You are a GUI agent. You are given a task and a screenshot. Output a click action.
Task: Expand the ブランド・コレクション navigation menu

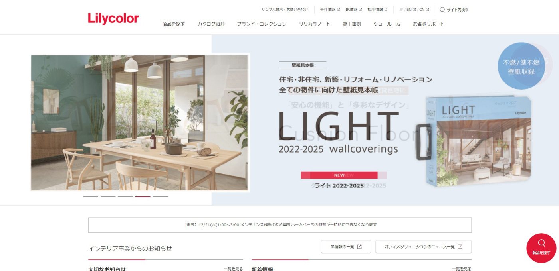pyautogui.click(x=262, y=24)
